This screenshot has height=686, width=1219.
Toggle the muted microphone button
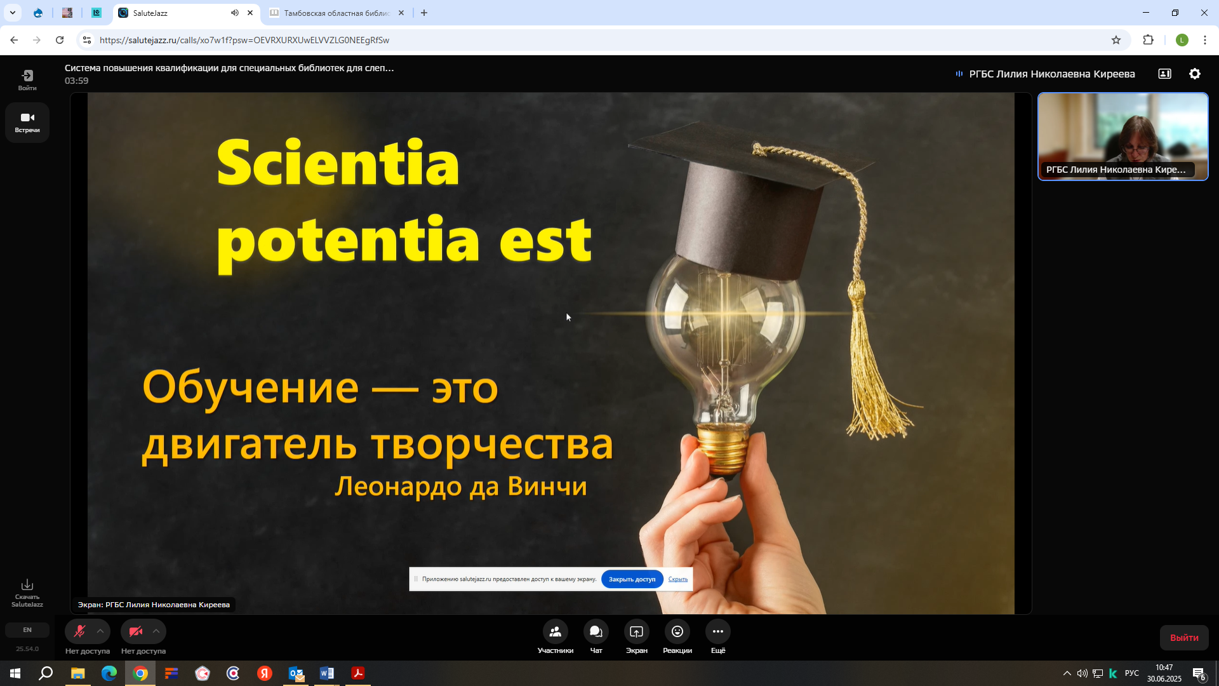tap(79, 631)
